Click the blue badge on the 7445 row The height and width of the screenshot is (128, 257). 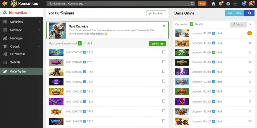[x=85, y=91]
